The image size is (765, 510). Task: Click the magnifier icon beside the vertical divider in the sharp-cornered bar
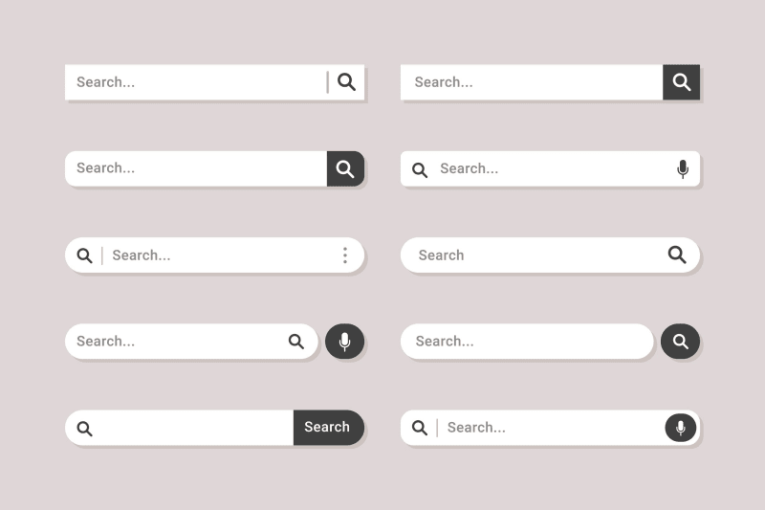(x=346, y=82)
